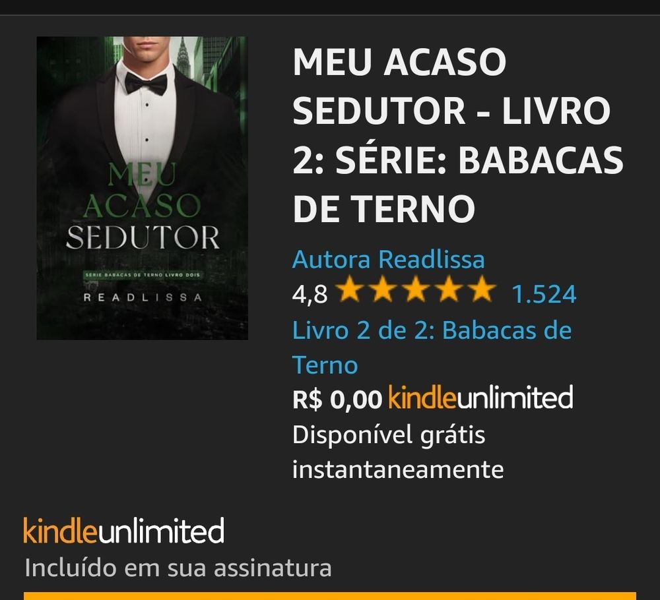Click the green series banner on the cover
The height and width of the screenshot is (600, 660).
tap(143, 275)
